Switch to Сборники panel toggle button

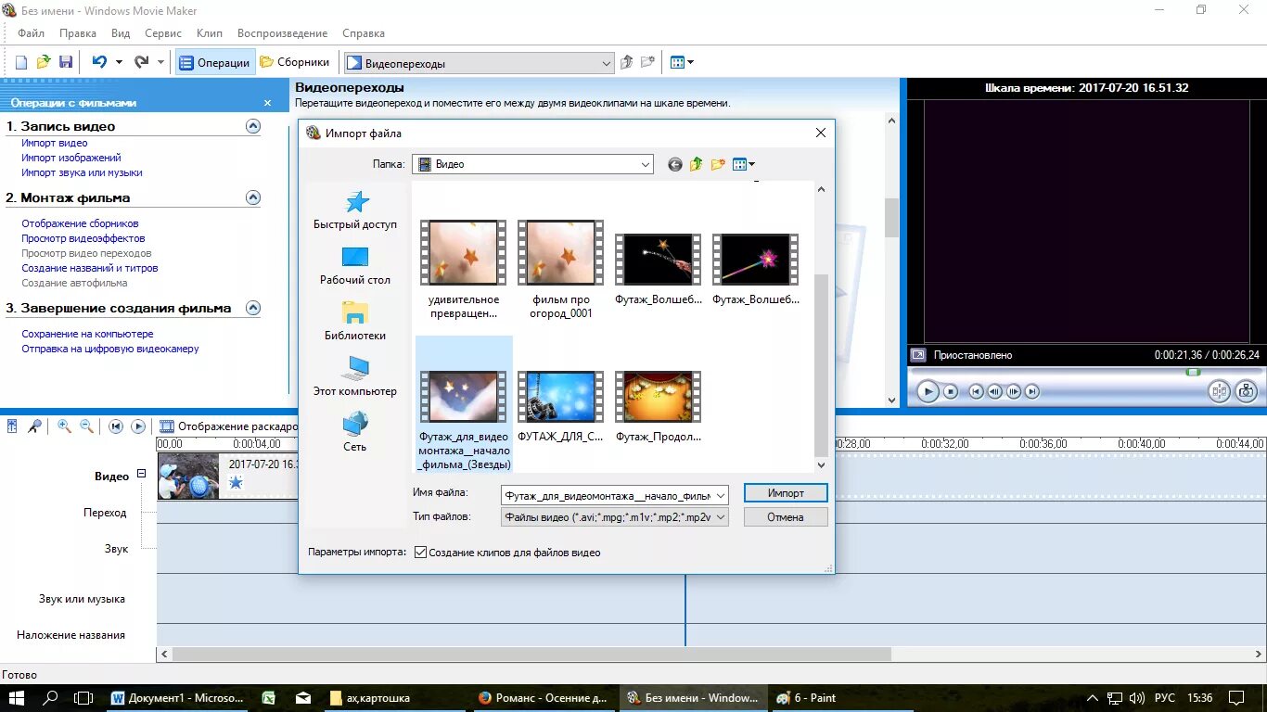(295, 61)
